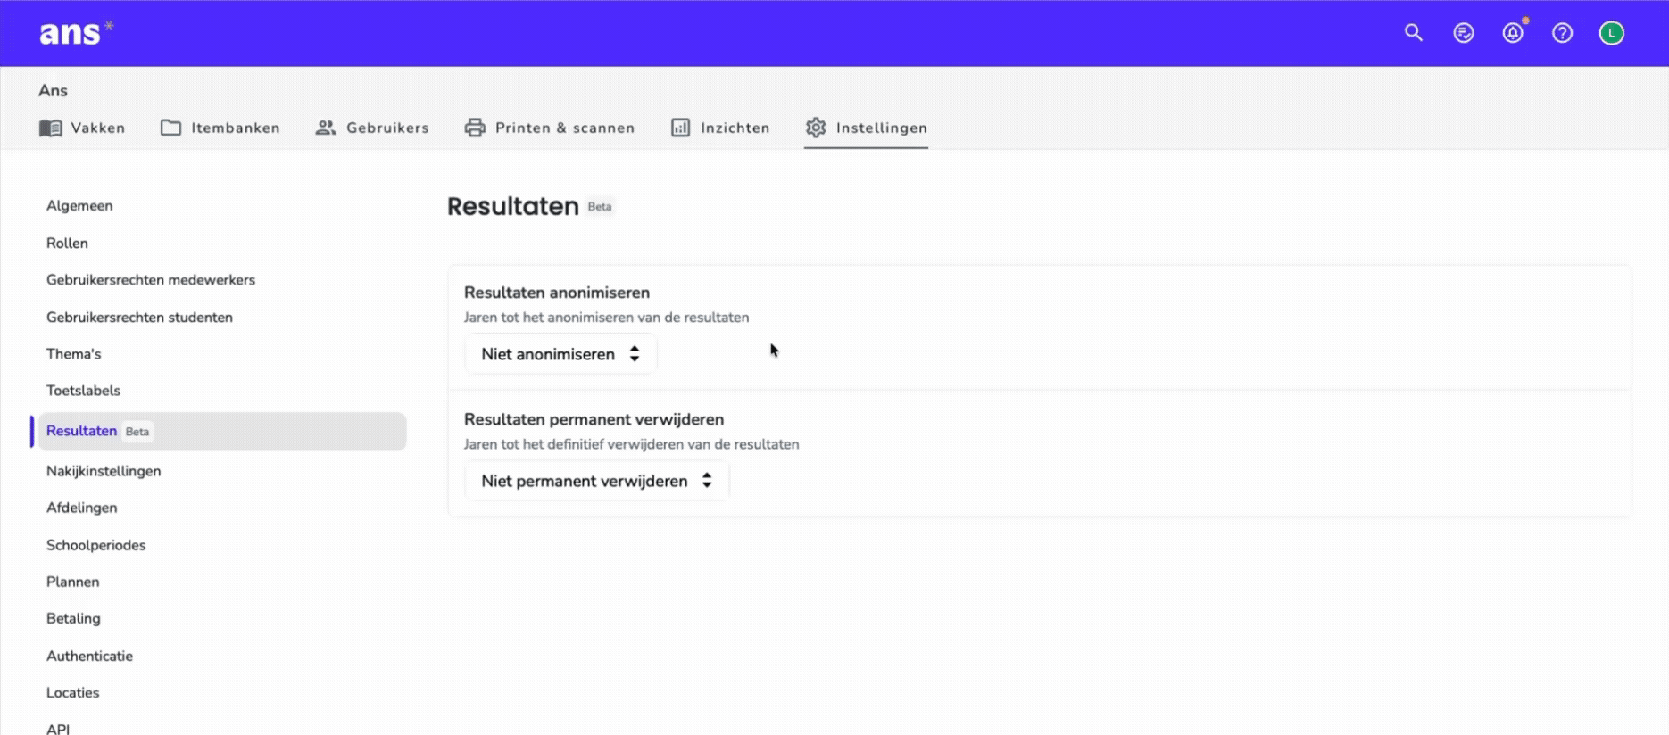Open the tasks checklist icon in header

(1464, 33)
